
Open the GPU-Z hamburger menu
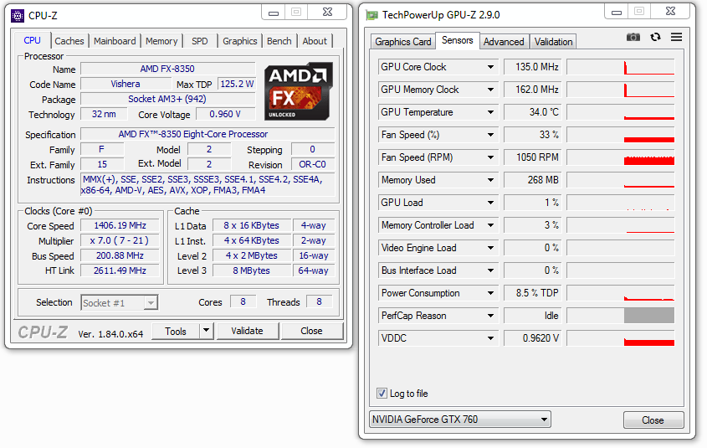coord(676,37)
